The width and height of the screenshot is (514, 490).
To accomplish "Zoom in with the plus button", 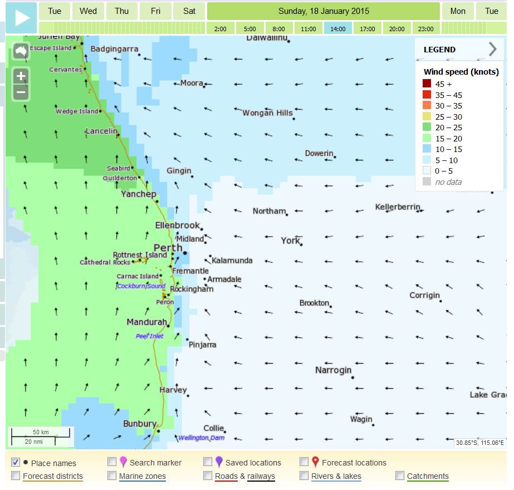I will tap(21, 76).
